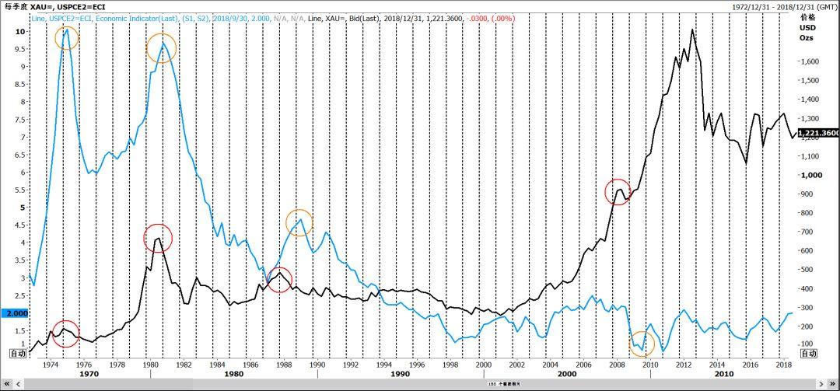The image size is (840, 391).
Task: Click the 1,000 label on the right axis
Action: click(x=810, y=175)
